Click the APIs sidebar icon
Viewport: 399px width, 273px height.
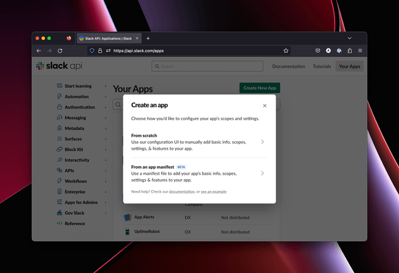click(60, 170)
